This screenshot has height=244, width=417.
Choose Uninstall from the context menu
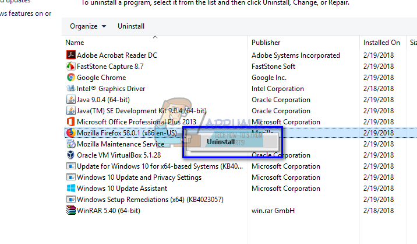tap(221, 142)
